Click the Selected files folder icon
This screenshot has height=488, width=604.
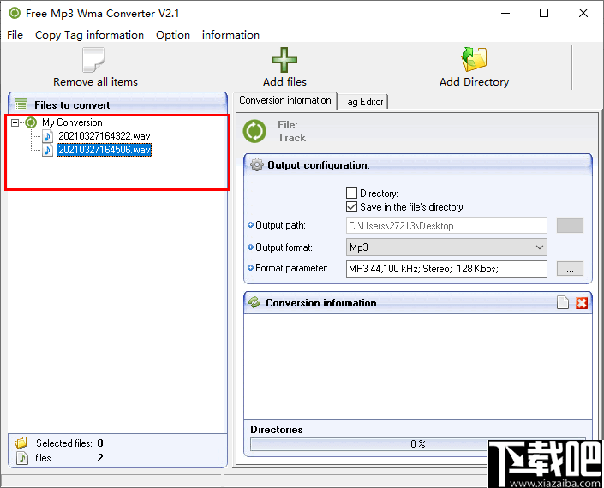click(x=21, y=443)
